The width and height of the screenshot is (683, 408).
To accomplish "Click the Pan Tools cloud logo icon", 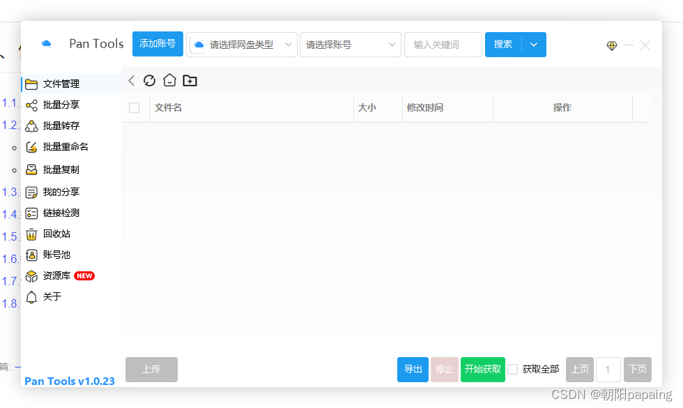I will pos(46,43).
